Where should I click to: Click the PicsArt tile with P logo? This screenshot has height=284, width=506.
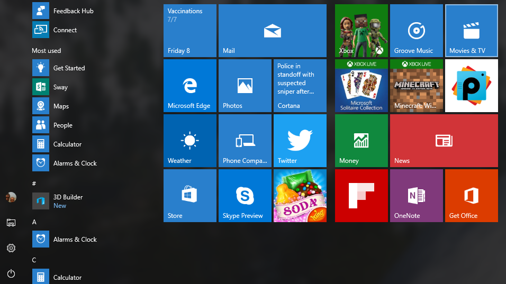pos(471,85)
